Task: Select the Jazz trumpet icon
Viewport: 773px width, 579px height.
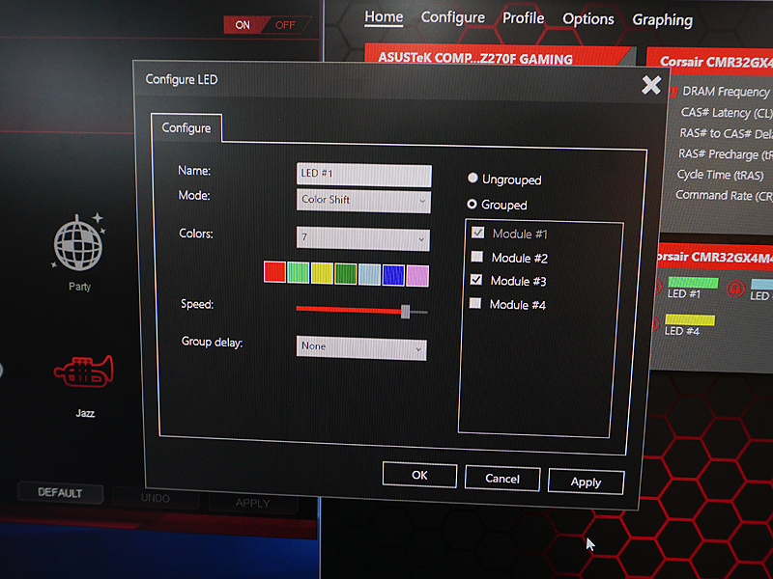Action: [83, 372]
